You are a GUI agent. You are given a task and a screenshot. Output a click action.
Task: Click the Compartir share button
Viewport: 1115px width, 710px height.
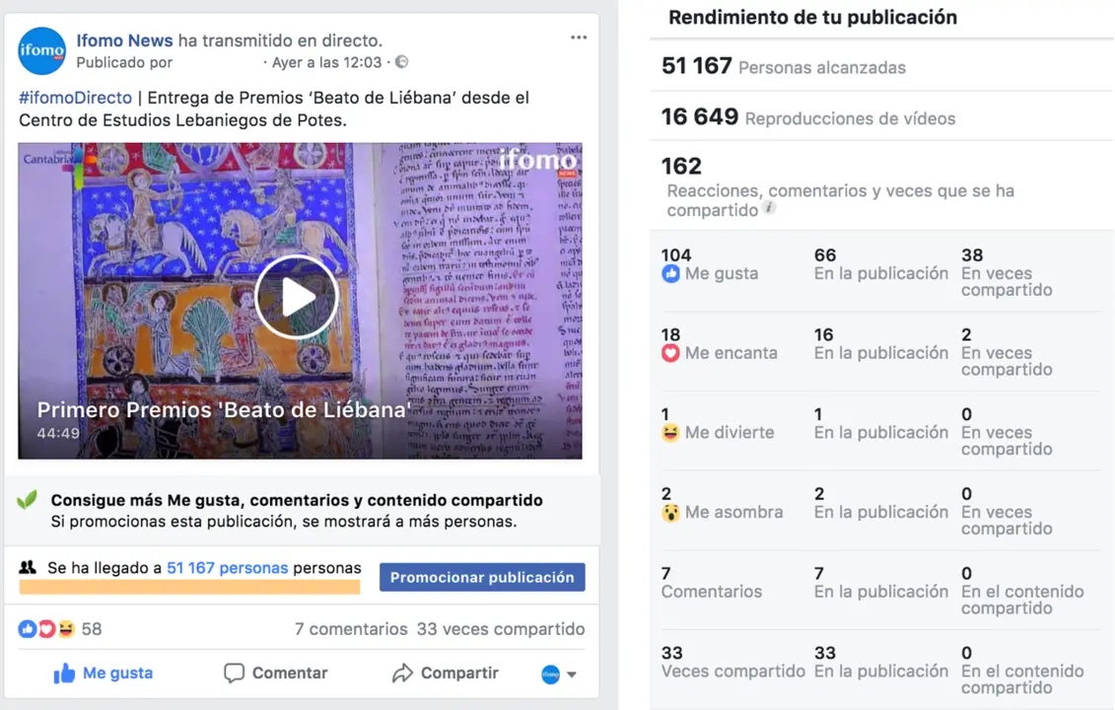point(446,673)
